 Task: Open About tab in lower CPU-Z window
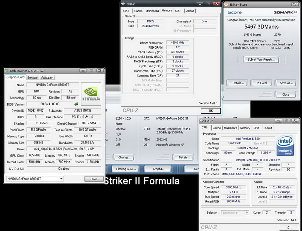pyautogui.click(x=268, y=128)
